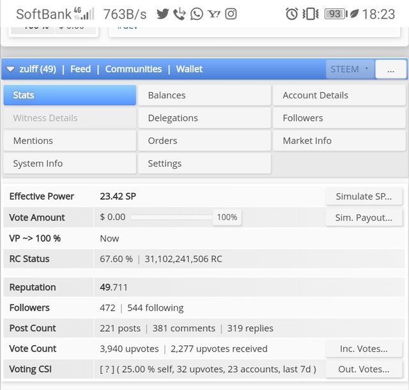Tap the Yahoo notification icon
The image size is (409, 390).
coord(214,14)
